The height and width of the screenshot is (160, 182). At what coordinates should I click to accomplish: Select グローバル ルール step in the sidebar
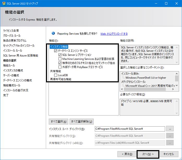click(12, 36)
